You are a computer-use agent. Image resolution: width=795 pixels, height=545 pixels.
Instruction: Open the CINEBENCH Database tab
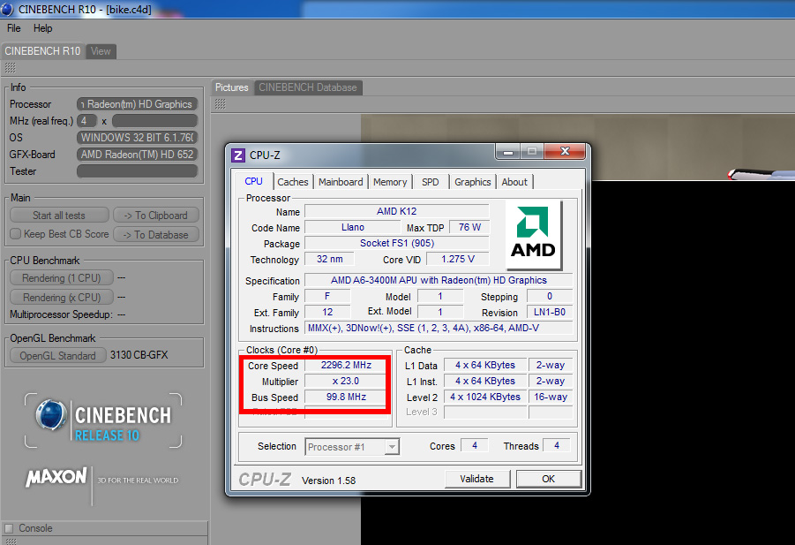[x=308, y=87]
